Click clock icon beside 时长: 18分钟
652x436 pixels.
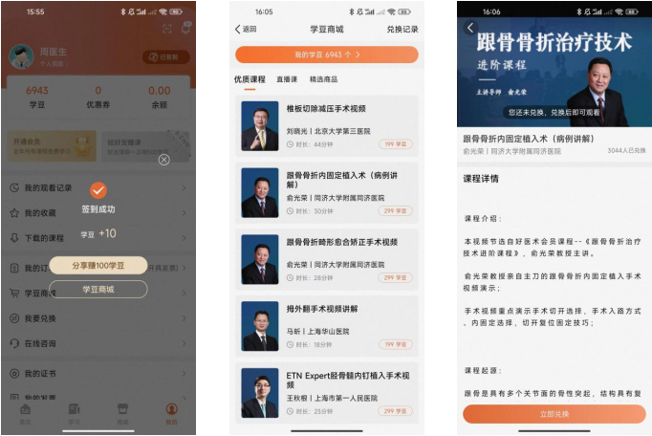coord(290,344)
